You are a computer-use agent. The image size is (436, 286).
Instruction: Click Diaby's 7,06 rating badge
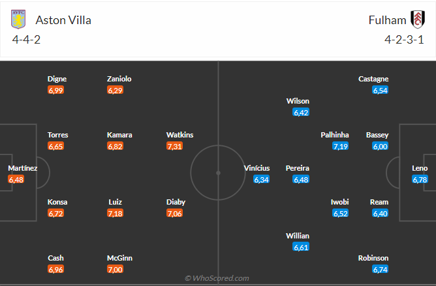176,214
